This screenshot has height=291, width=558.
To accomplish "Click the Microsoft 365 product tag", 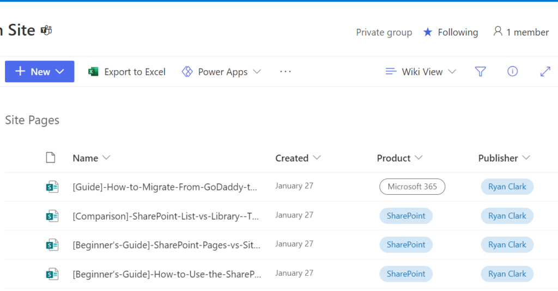I will [x=412, y=187].
